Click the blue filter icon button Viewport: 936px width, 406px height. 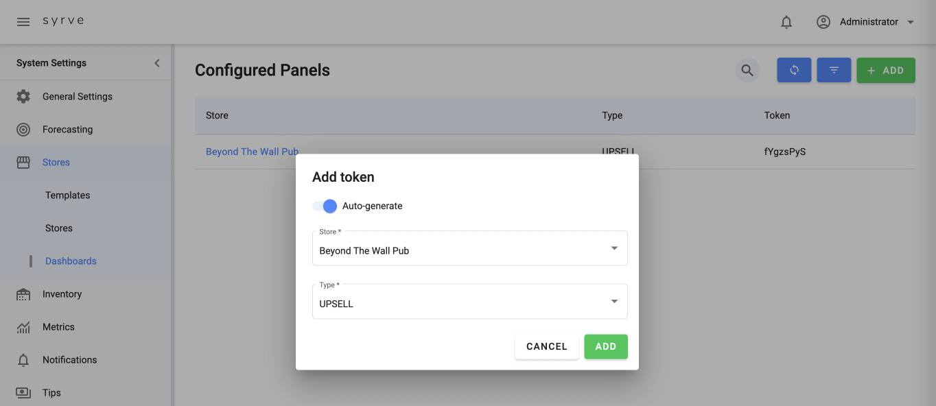click(x=834, y=70)
